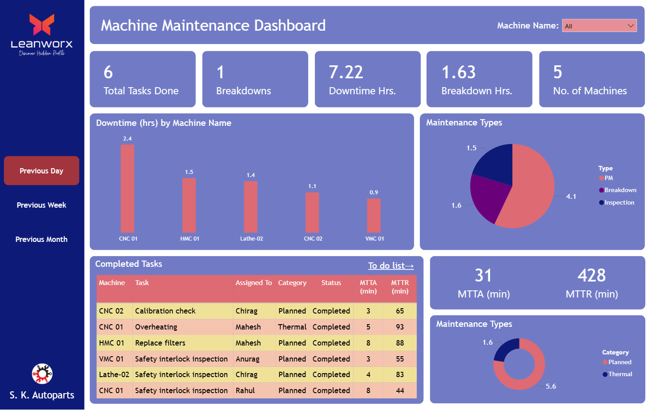Click the Breakdown legend color marker

tap(601, 190)
